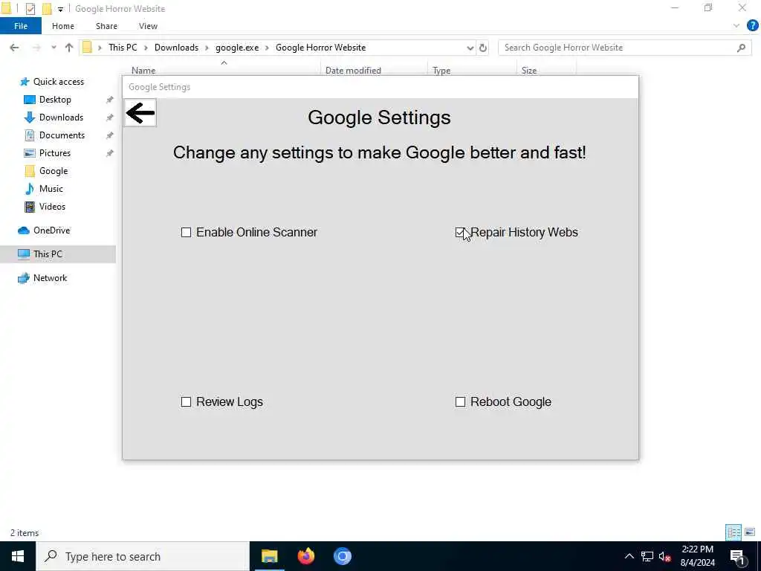Switch to the Home ribbon tab

63,26
